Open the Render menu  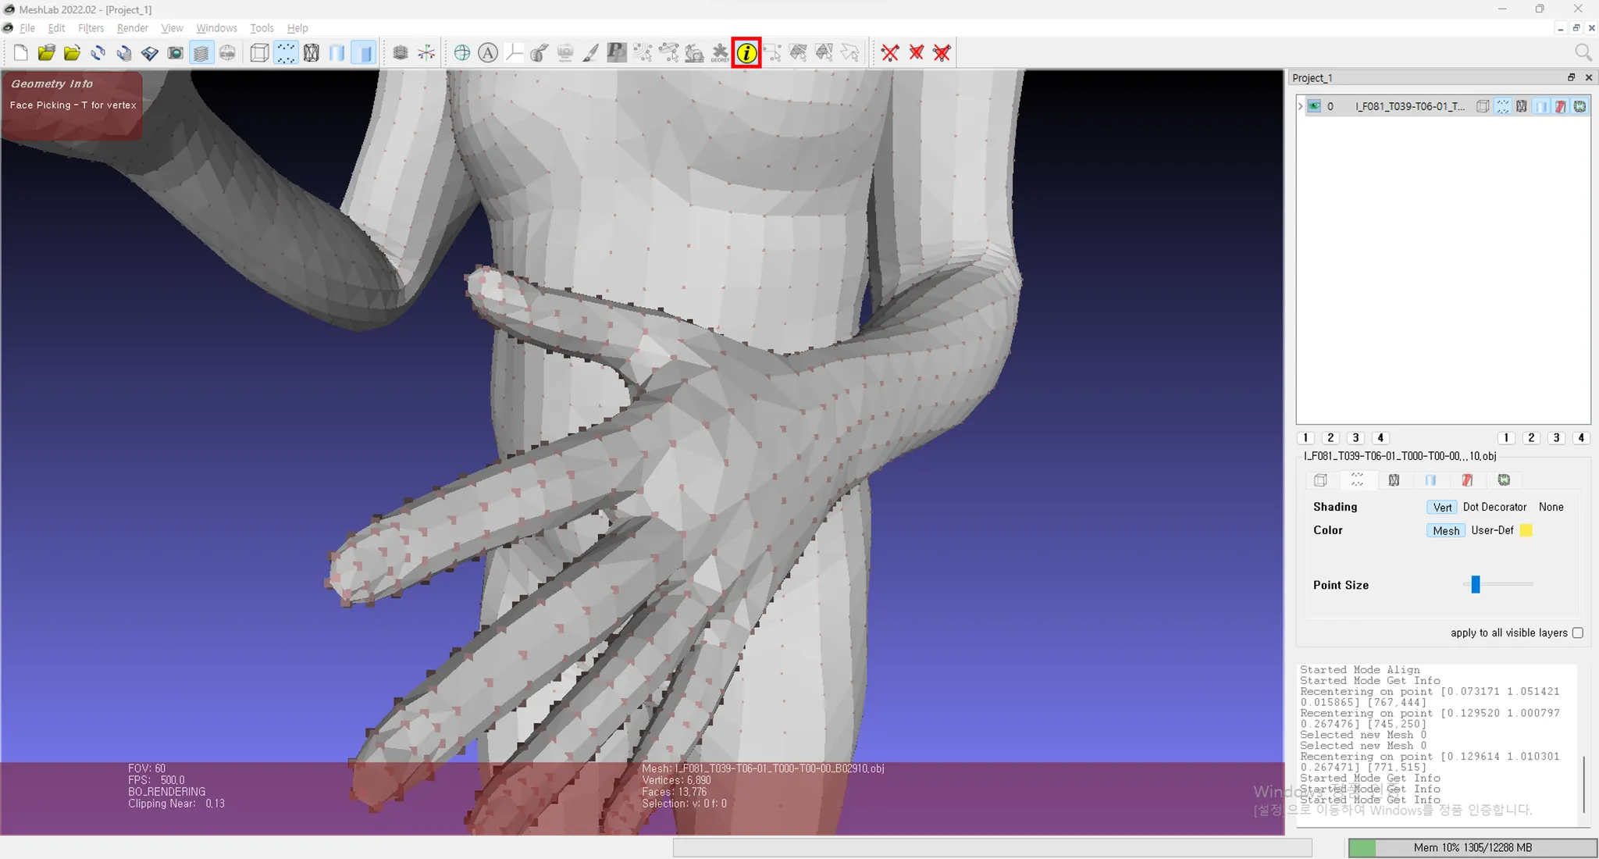[132, 28]
